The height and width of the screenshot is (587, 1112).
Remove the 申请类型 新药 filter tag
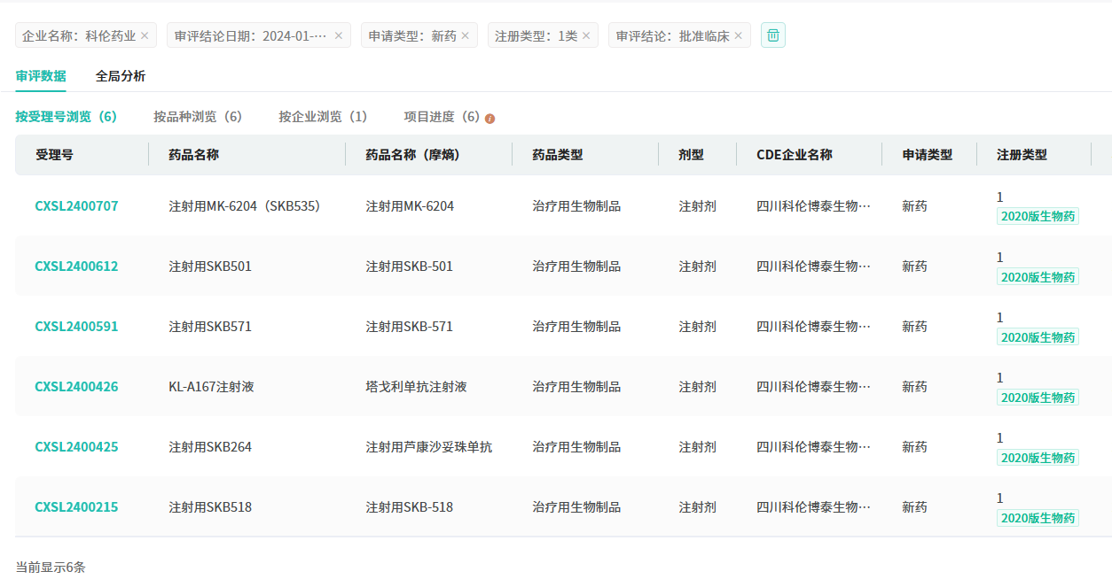click(466, 36)
